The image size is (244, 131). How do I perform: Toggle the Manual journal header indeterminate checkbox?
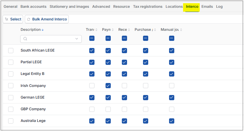(172, 38)
